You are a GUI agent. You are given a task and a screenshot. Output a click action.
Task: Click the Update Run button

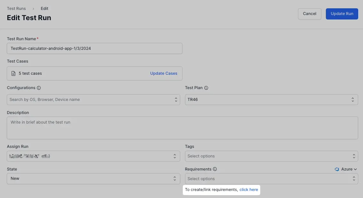click(342, 14)
